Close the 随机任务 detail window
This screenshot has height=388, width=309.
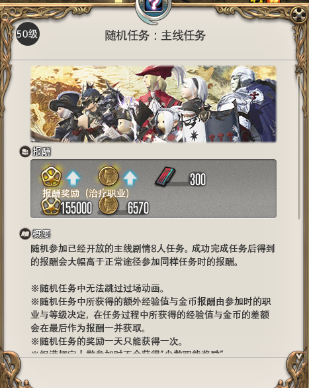pos(298,15)
